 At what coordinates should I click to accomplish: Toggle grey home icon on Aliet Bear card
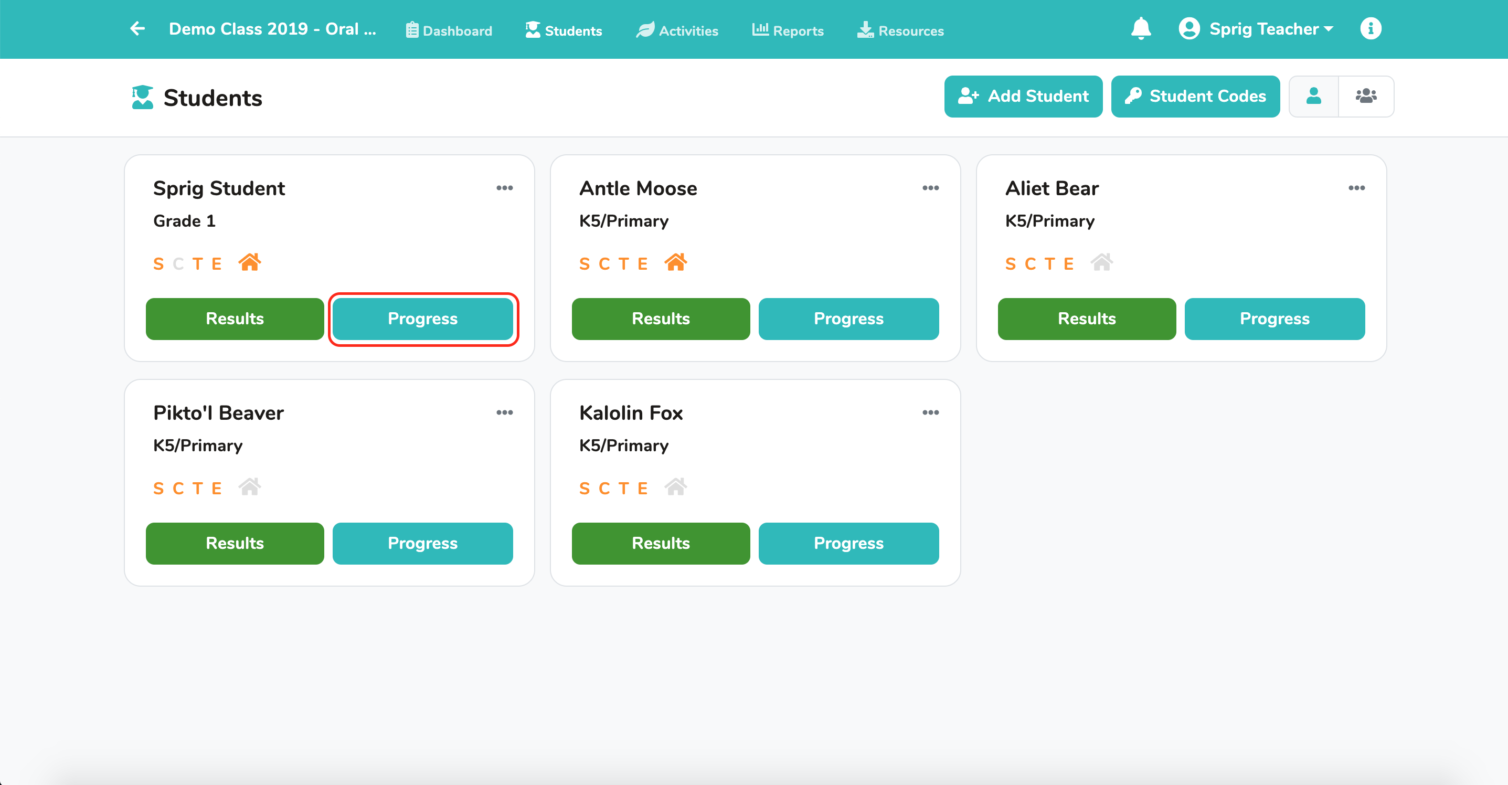[x=1102, y=262]
